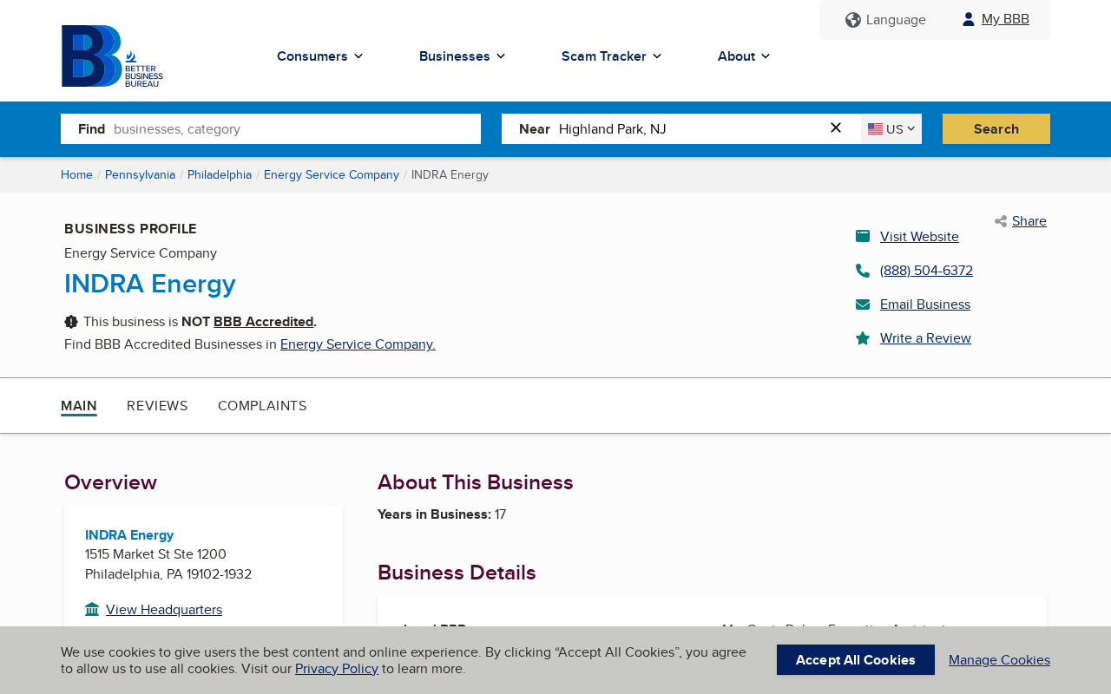This screenshot has width=1111, height=694.
Task: Click the Language button text
Action: [896, 20]
